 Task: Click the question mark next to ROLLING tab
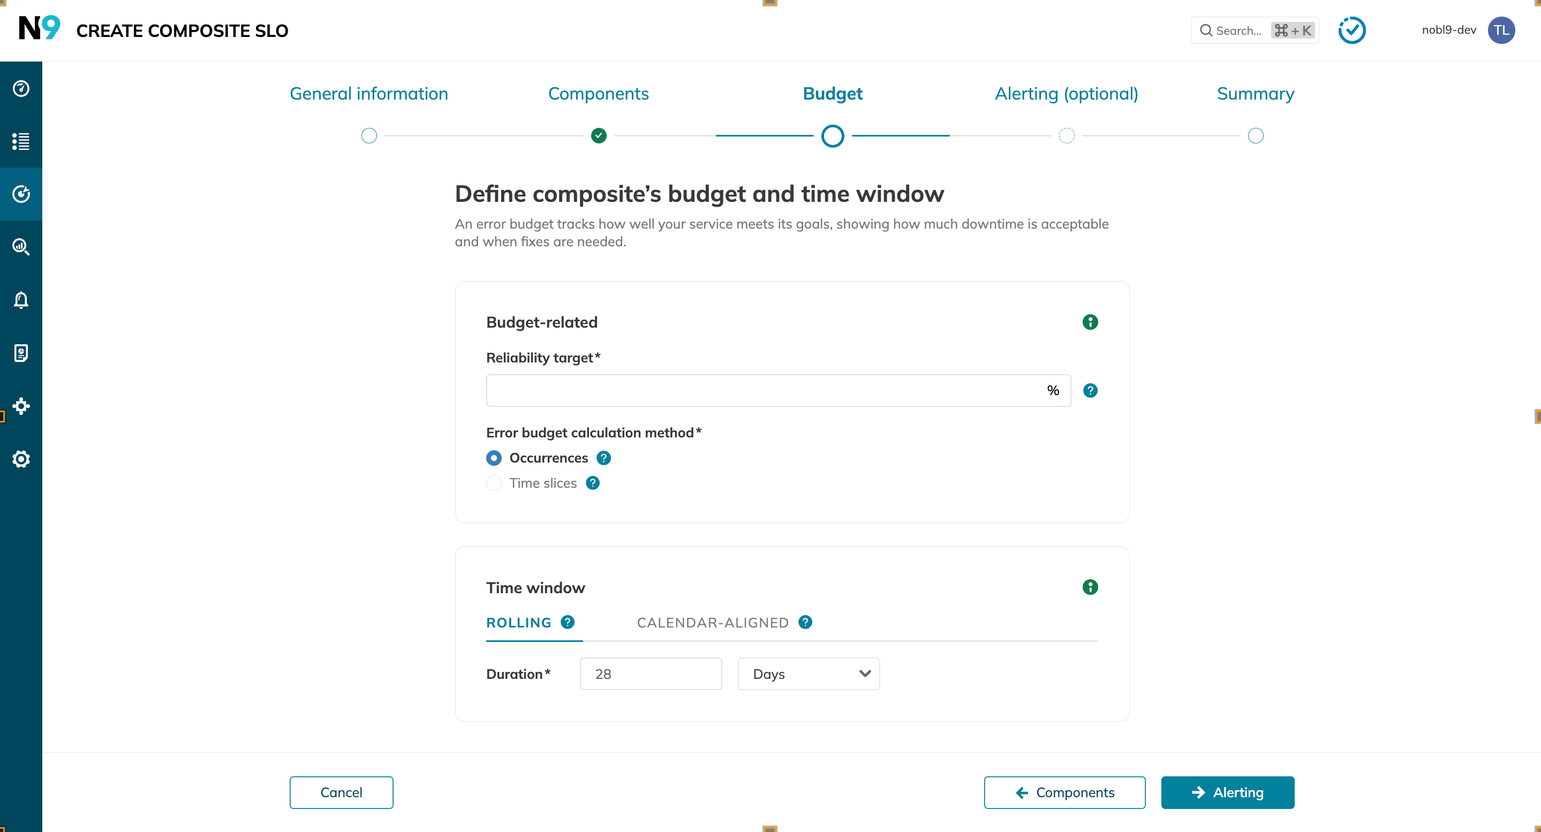point(569,622)
